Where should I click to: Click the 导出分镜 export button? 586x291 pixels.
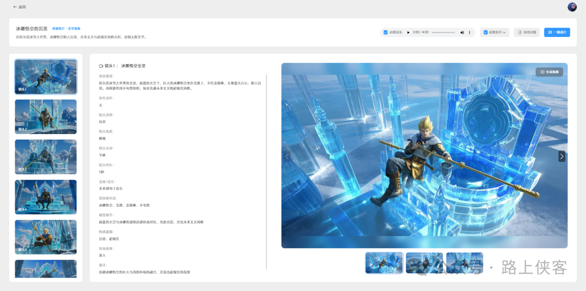(526, 32)
